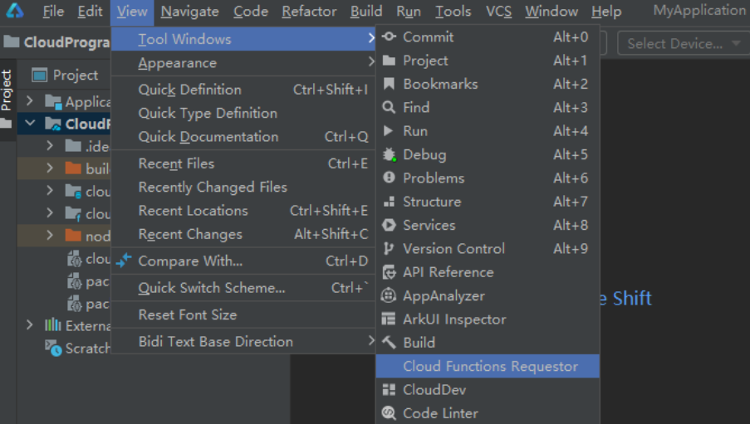Choose Recent Files from View menu
The width and height of the screenshot is (750, 424).
click(x=176, y=163)
